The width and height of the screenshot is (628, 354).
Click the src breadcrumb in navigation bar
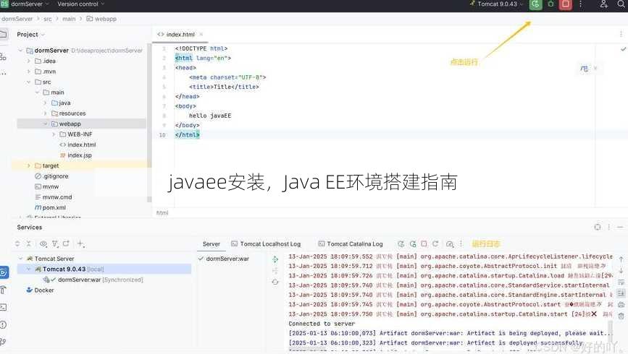click(x=48, y=19)
